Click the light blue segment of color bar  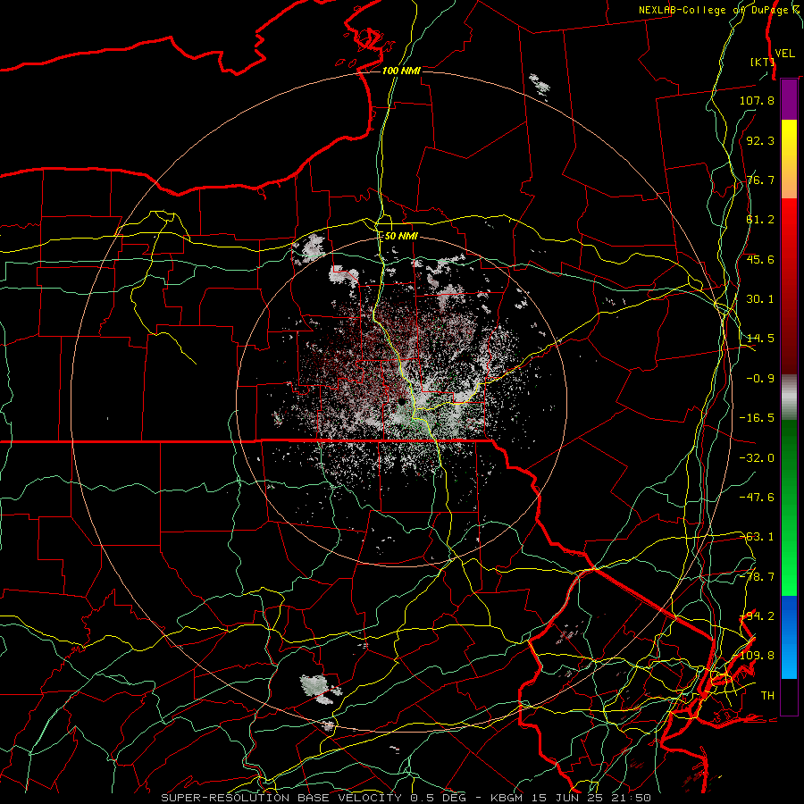(x=789, y=661)
